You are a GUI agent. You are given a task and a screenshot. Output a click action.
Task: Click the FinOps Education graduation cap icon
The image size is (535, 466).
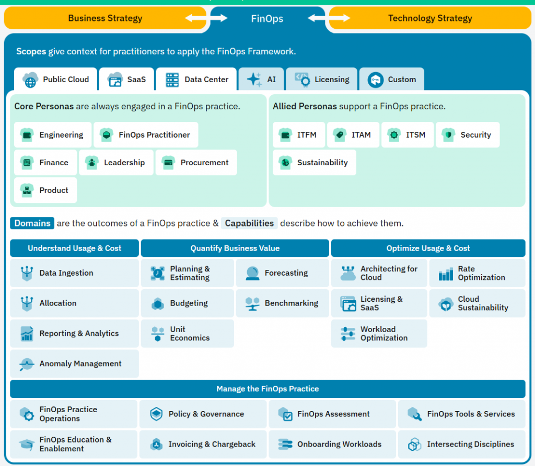27,444
